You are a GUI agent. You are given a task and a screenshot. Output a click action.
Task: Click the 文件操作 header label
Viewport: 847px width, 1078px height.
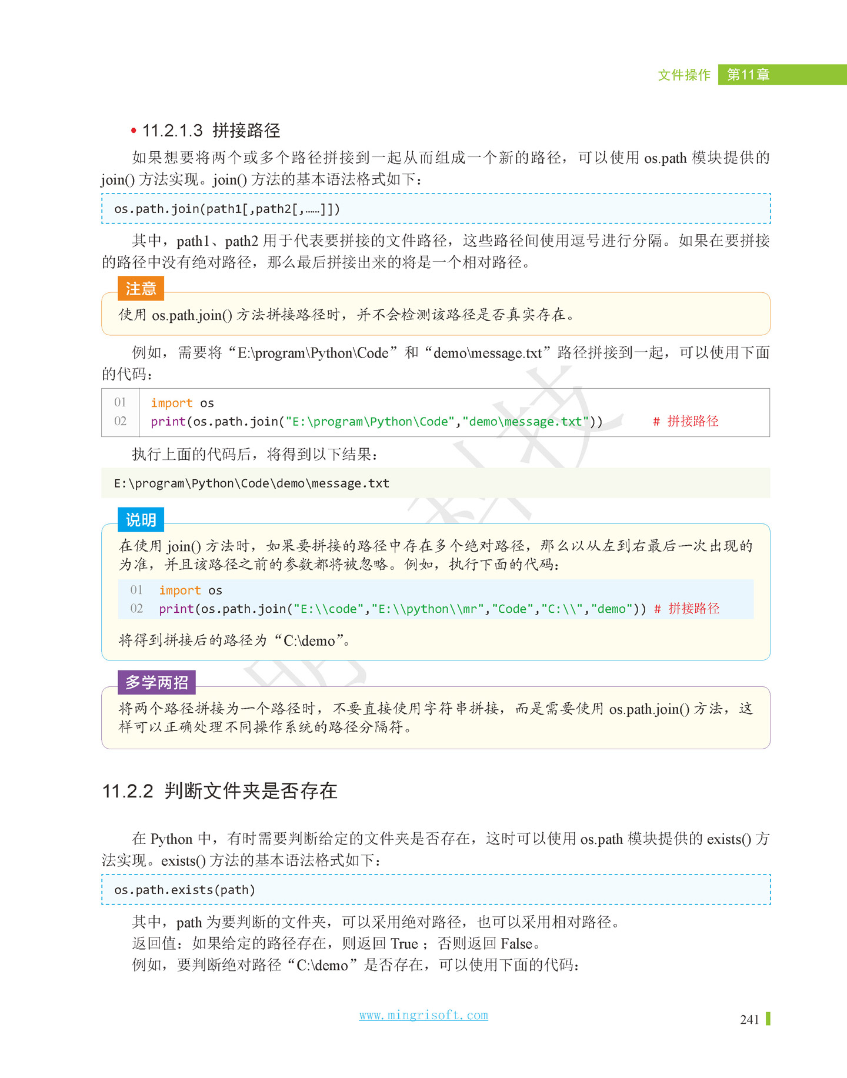click(x=683, y=75)
